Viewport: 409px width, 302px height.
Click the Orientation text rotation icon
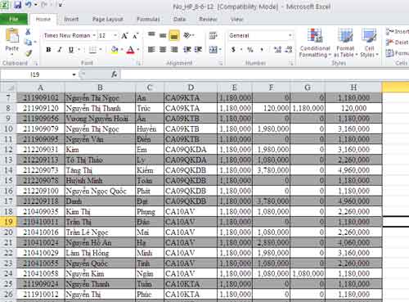(x=187, y=35)
